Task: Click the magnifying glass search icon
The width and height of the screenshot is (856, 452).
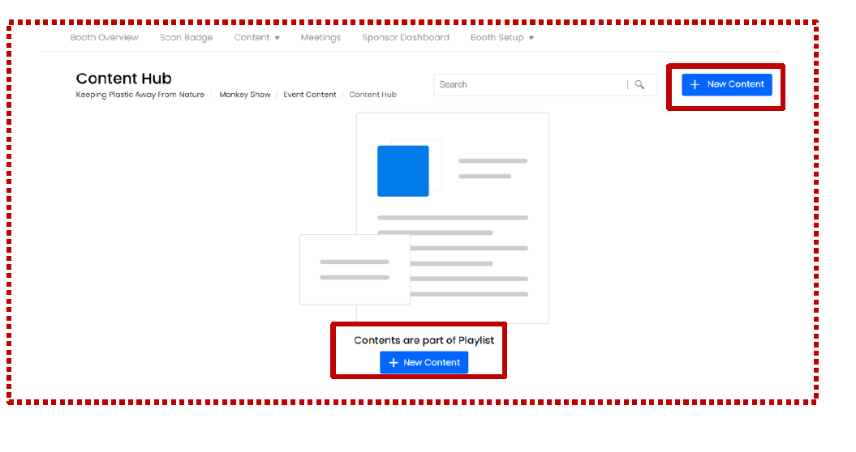Action: click(639, 84)
